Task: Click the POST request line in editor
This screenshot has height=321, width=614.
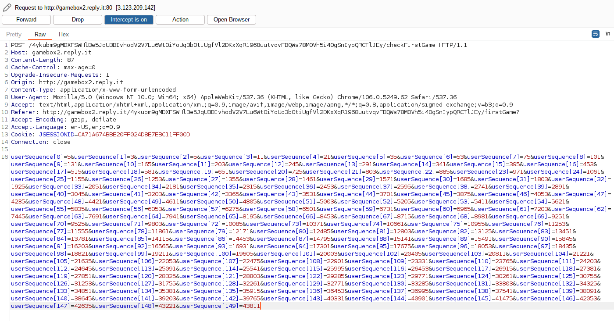Action: tap(239, 45)
